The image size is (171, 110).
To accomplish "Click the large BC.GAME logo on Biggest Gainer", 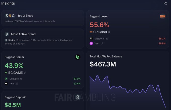I will (x=78, y=57).
